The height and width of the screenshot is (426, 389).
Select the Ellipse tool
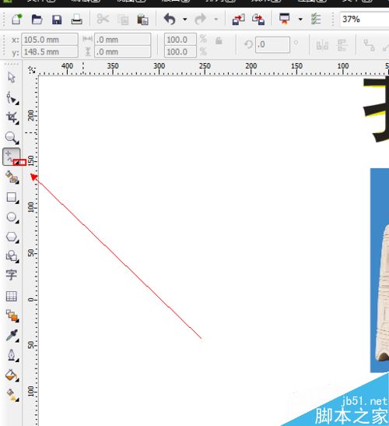[x=12, y=217]
